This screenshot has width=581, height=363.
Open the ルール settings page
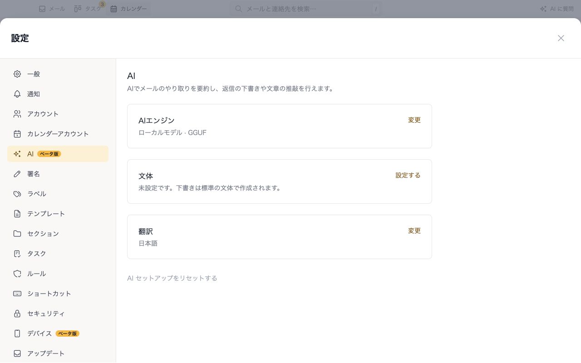(58, 274)
